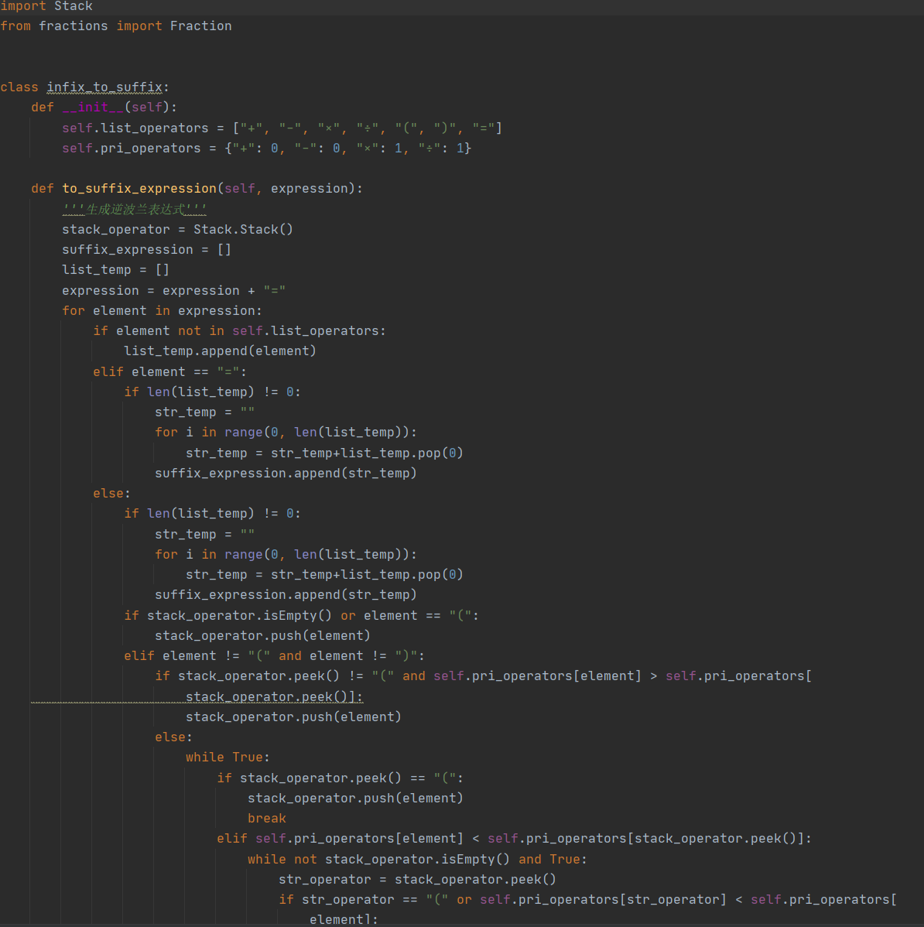Click 'elif element != "(" and element != ")":' line
Image resolution: width=924 pixels, height=927 pixels.
pos(274,655)
